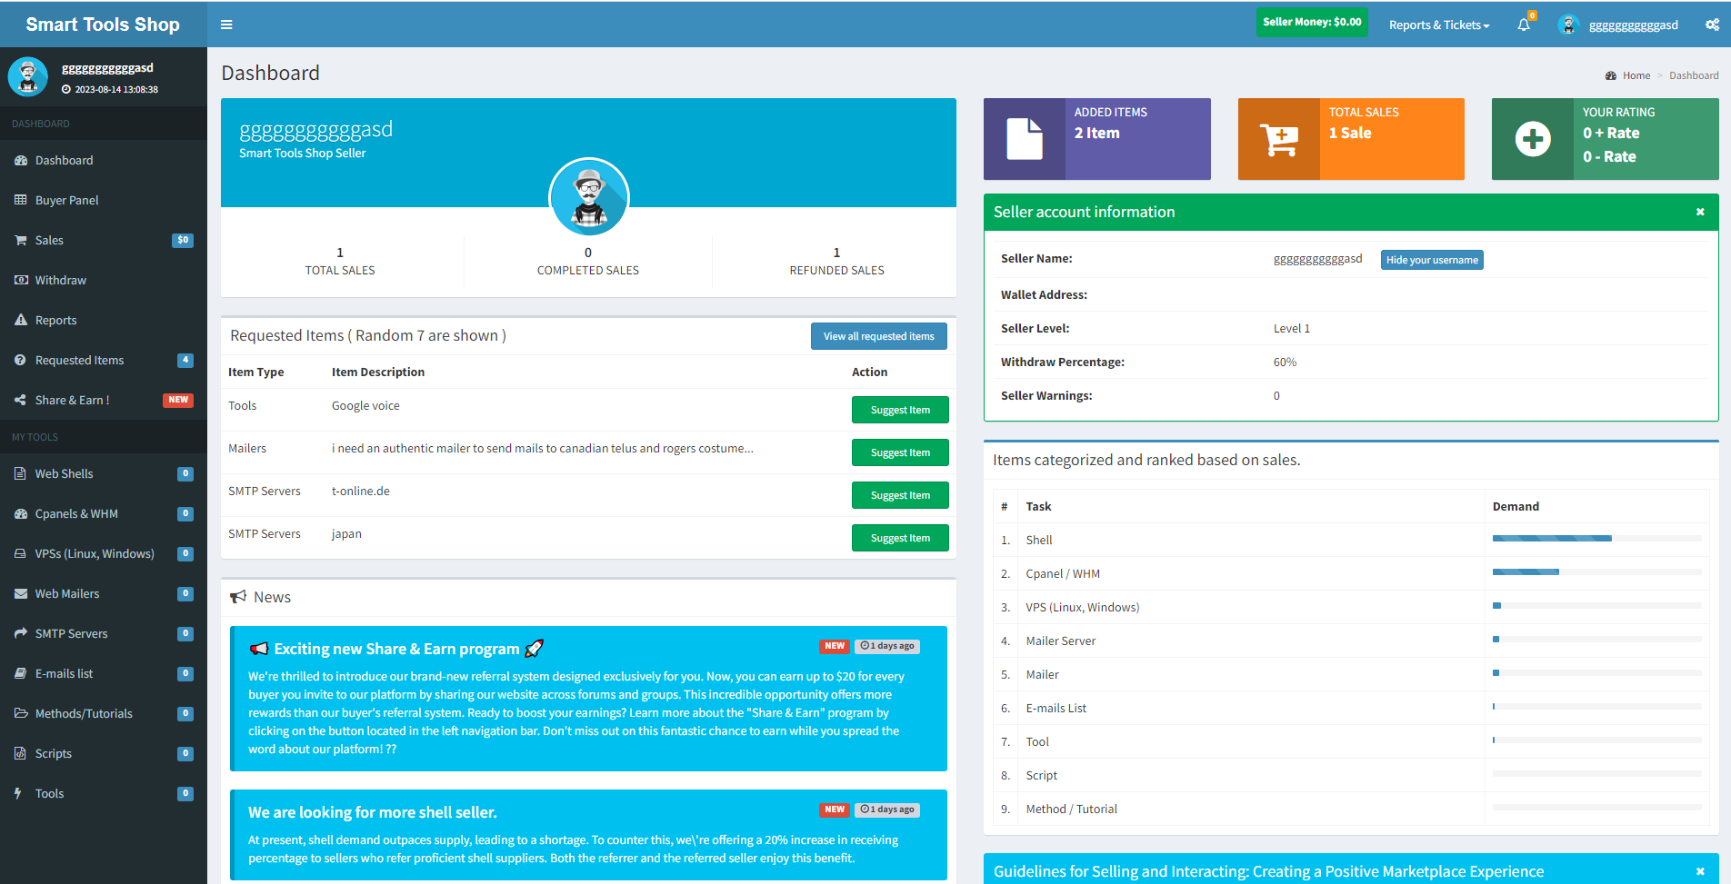Click the Cpanel / WHM demand bar
Image resolution: width=1731 pixels, height=884 pixels.
pyautogui.click(x=1596, y=572)
